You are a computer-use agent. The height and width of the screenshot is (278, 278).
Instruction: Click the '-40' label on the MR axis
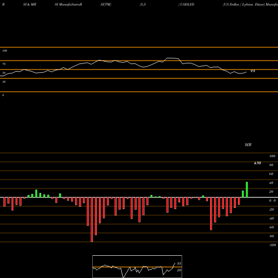(271, 219)
